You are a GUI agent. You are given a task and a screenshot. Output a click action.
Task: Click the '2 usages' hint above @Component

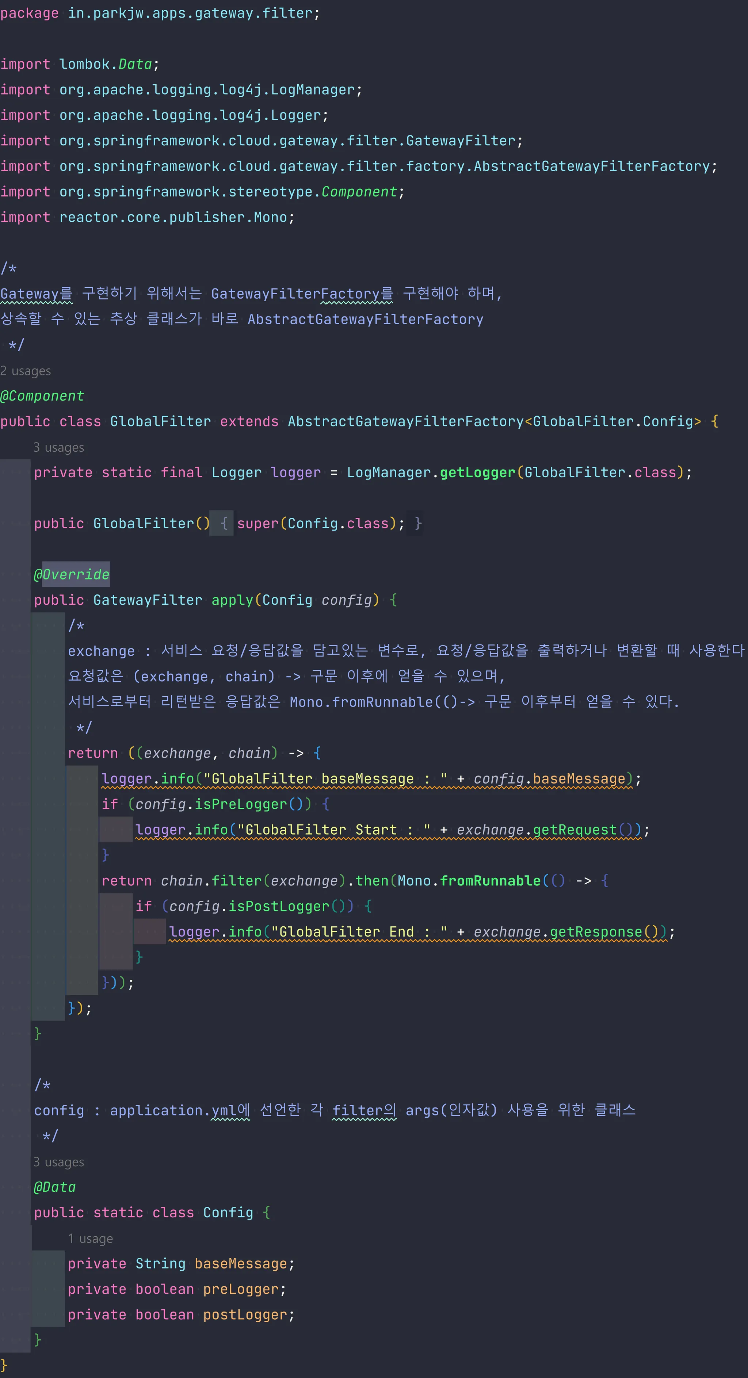click(x=26, y=371)
